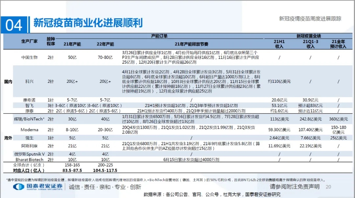Select the manufacturer '康泰'
This screenshot has width=355, height=198.
(x=29, y=111)
